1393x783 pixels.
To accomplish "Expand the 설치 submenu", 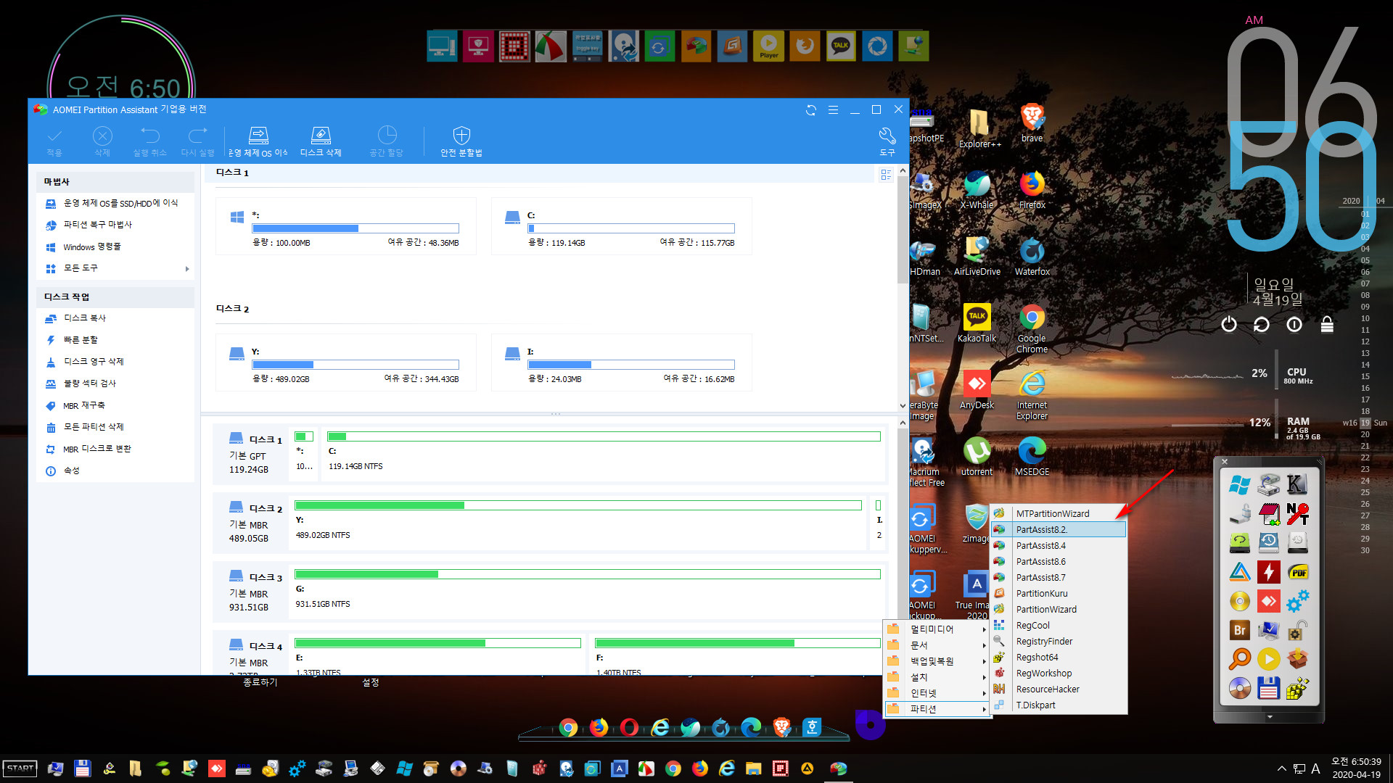I will pyautogui.click(x=937, y=677).
